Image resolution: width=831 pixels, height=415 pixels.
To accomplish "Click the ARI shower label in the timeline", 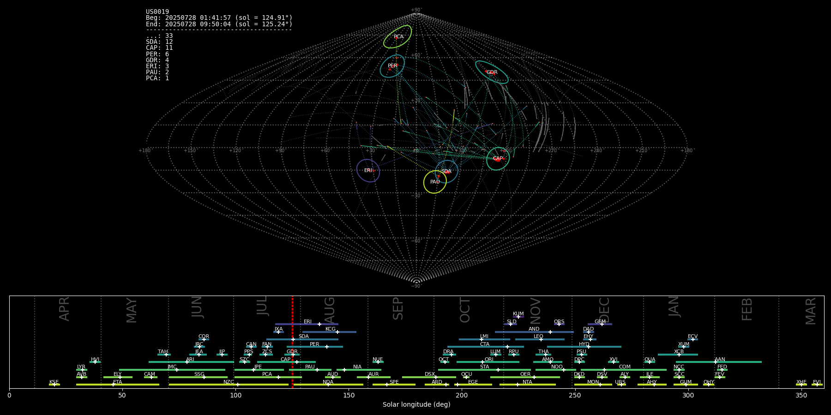I will pos(190,360).
